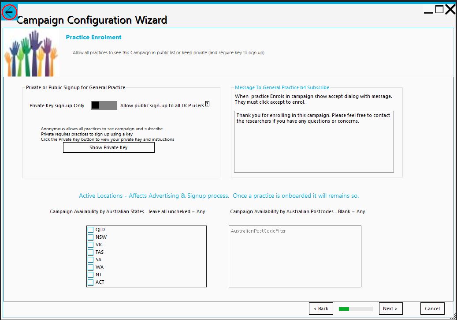Click the colorful hands campaign image
Viewport: 457px width, 320px height.
coord(31,53)
